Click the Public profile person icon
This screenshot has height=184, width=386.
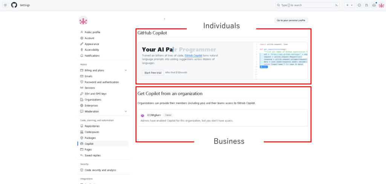82,32
